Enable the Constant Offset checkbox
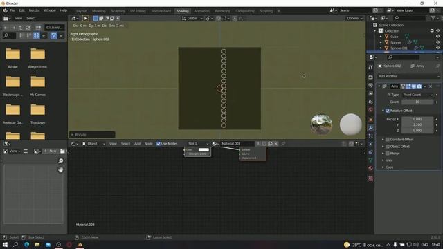Image resolution: width=443 pixels, height=249 pixels. 388,140
